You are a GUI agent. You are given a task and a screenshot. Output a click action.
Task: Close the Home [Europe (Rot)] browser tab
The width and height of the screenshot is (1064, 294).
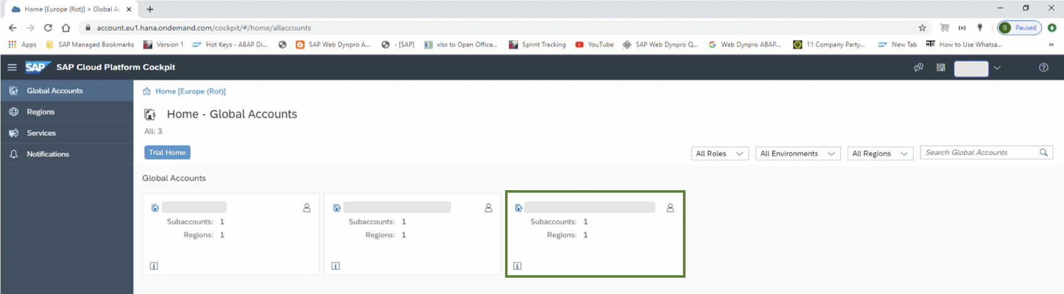coord(129,9)
